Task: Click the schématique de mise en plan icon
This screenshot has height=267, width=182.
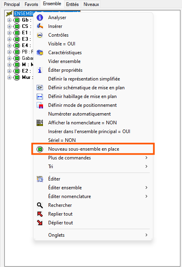Action: [x=40, y=88]
